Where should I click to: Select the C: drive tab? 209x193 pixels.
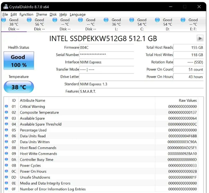click(x=142, y=24)
